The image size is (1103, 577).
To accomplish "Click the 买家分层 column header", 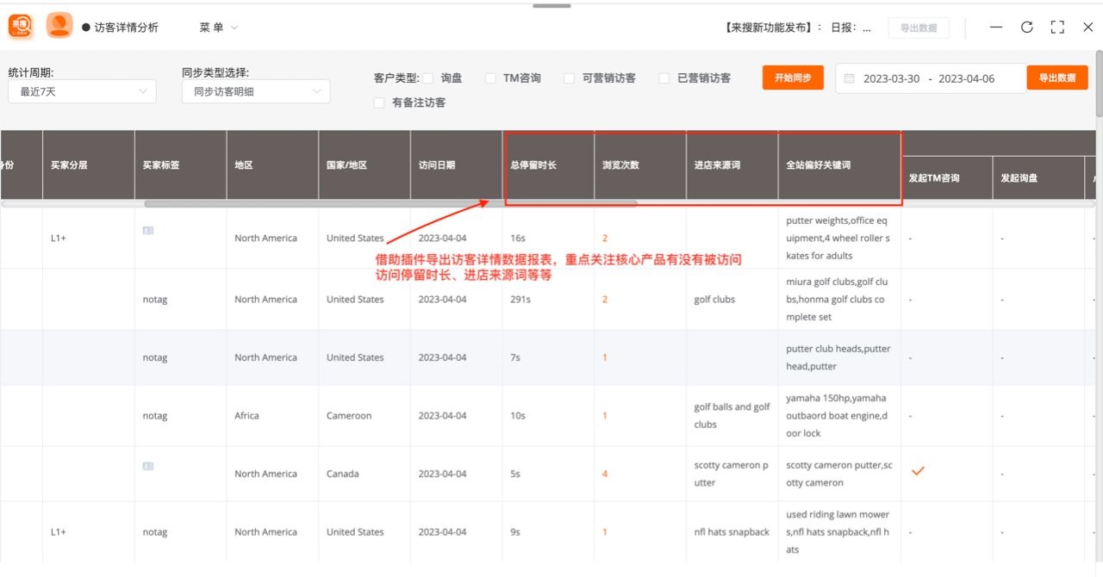I will click(88, 164).
